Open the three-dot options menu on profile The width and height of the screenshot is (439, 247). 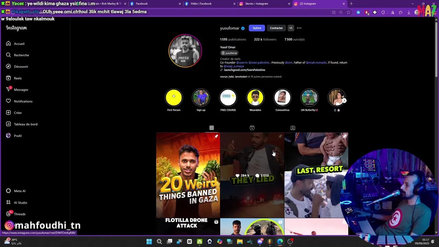[299, 28]
